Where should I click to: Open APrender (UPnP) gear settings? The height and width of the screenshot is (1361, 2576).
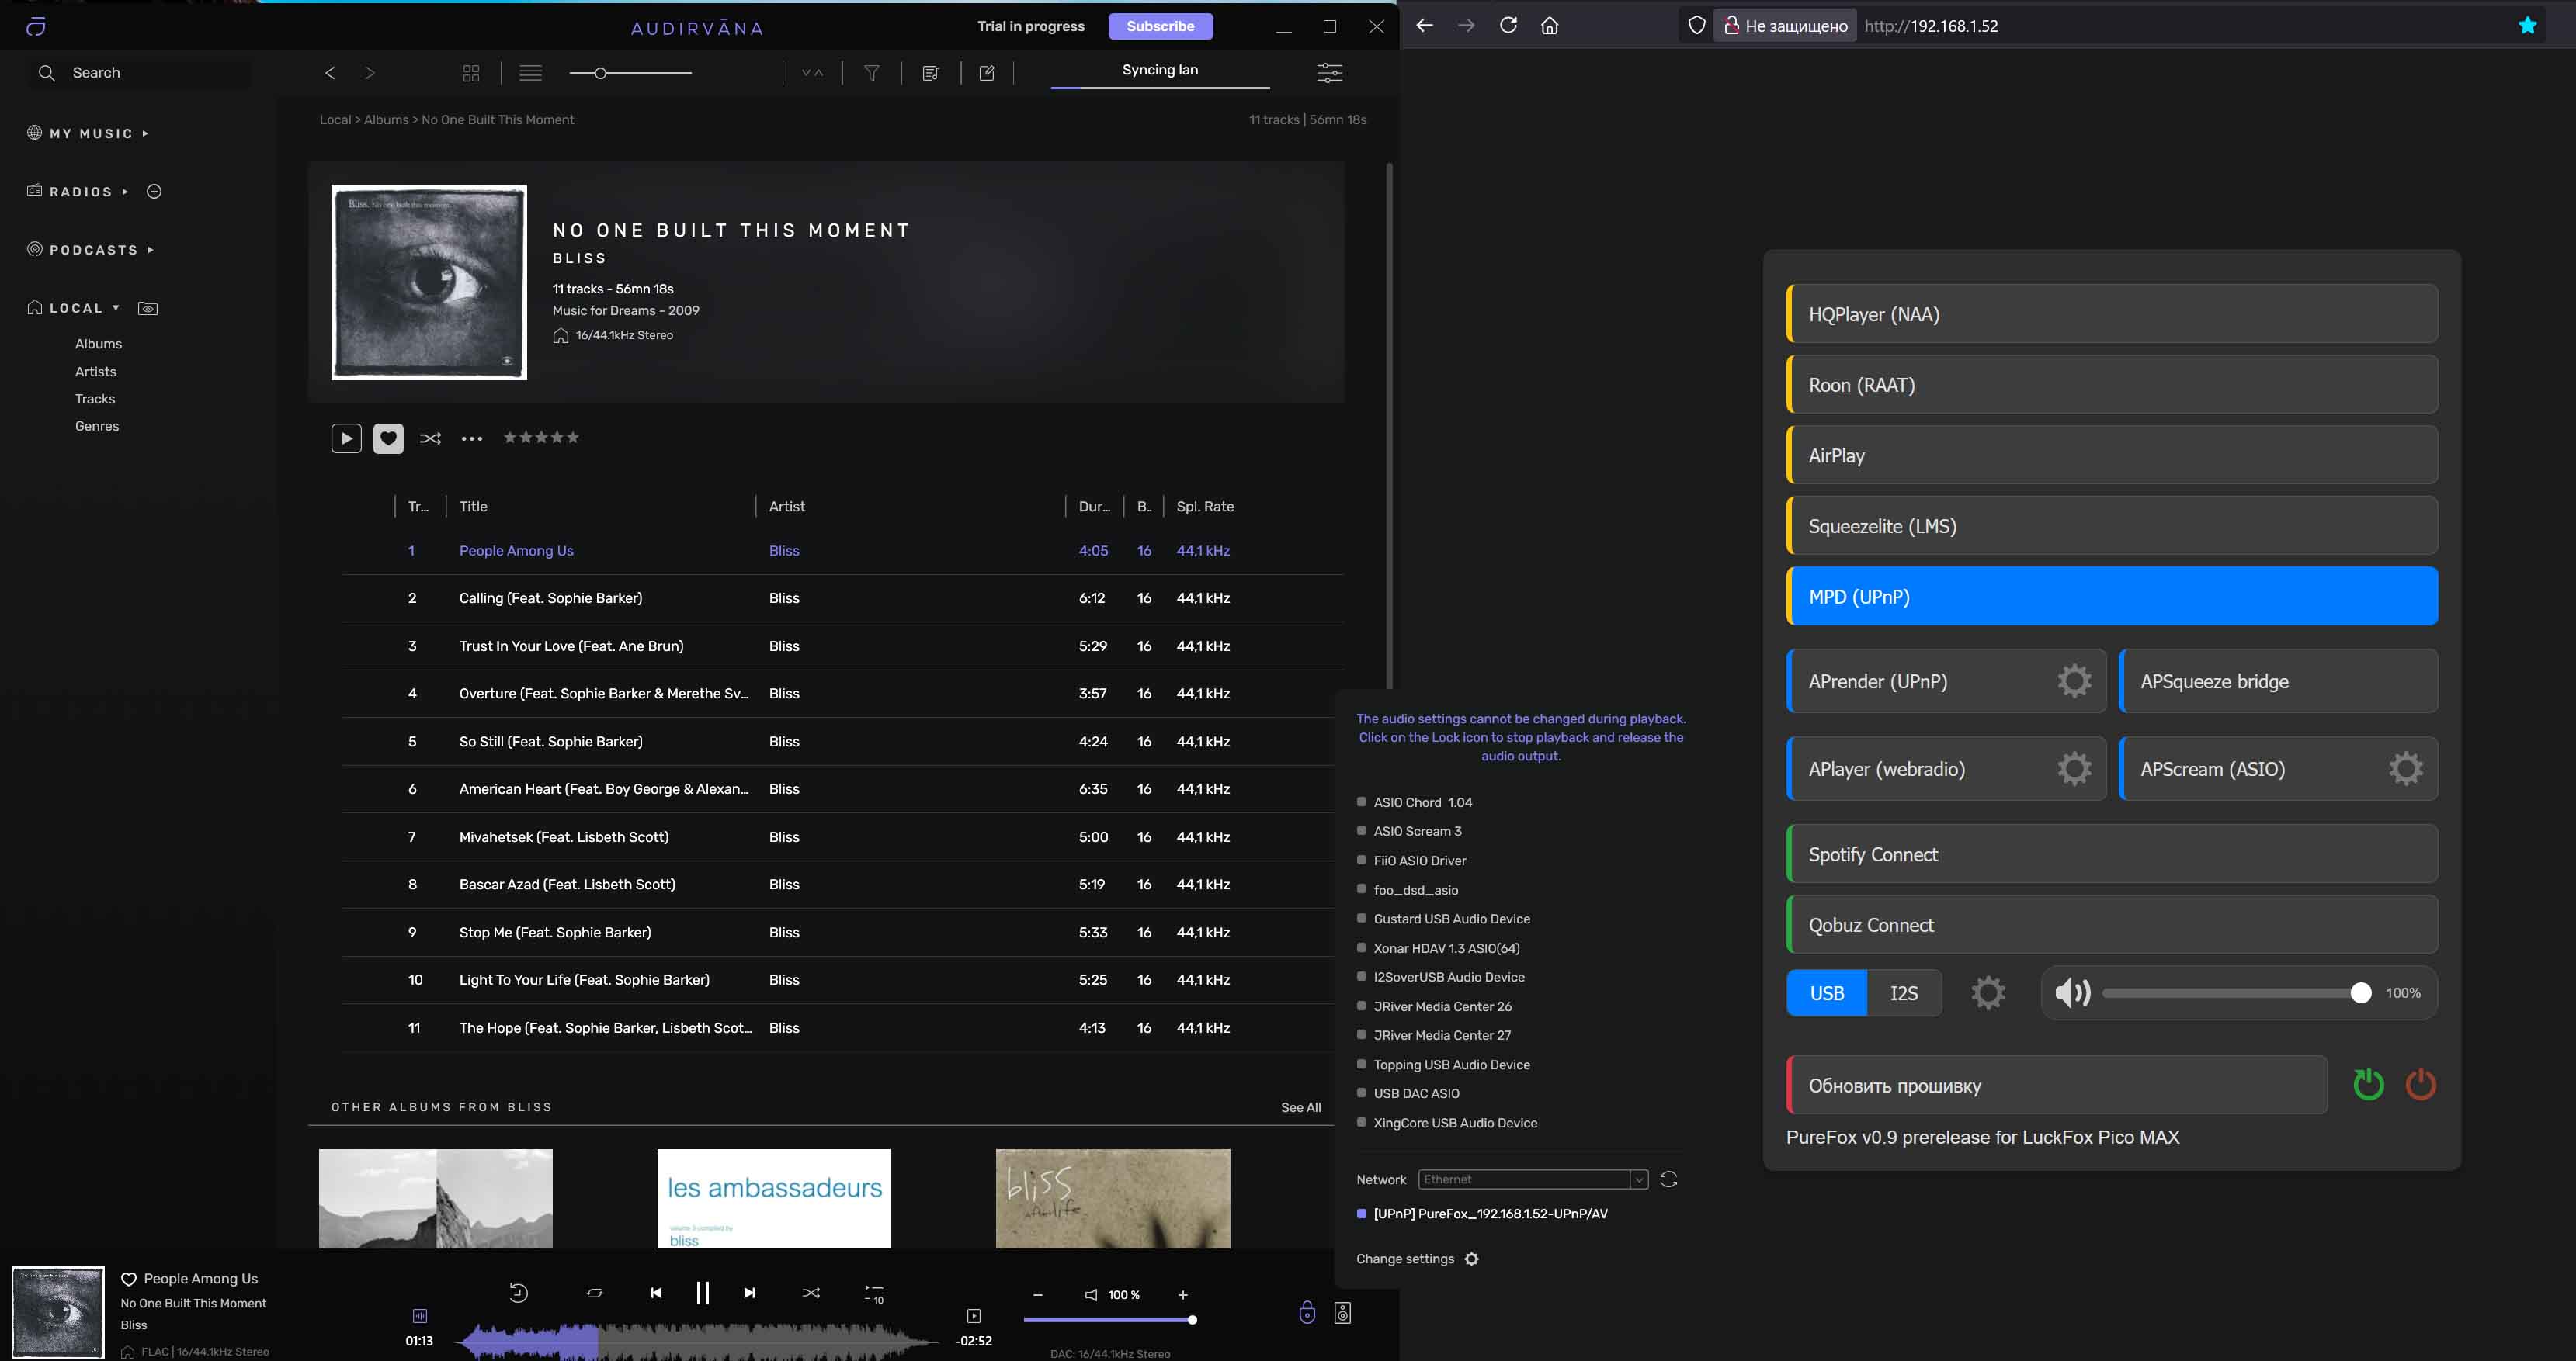2074,681
